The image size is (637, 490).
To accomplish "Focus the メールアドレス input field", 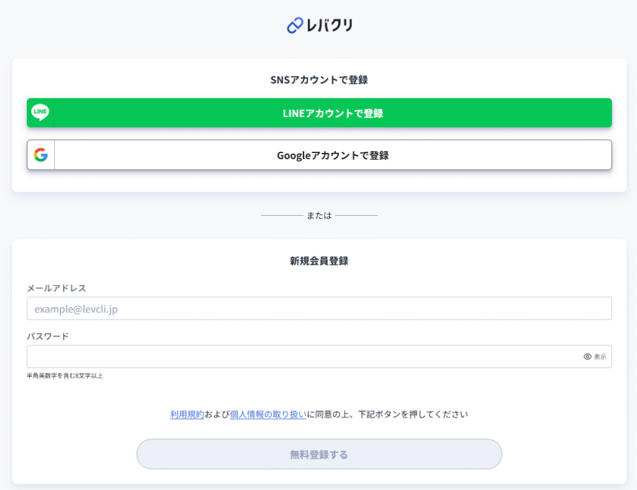I will tap(319, 308).
